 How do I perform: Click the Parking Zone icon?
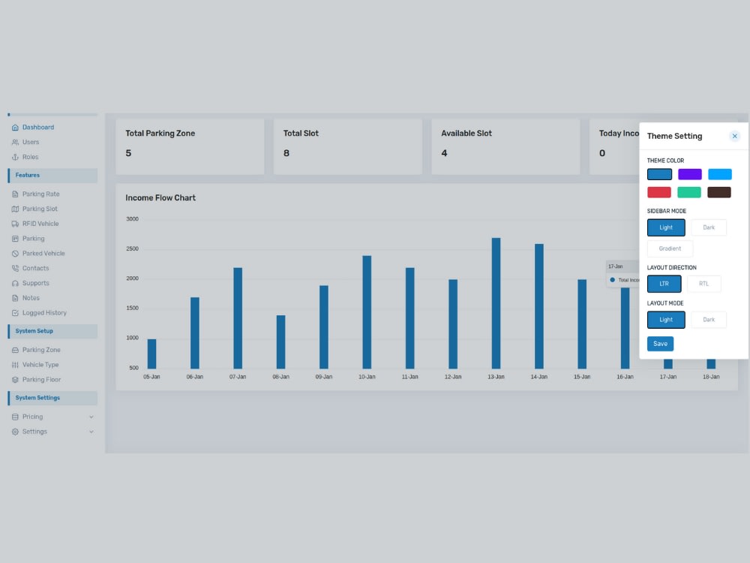coord(15,350)
